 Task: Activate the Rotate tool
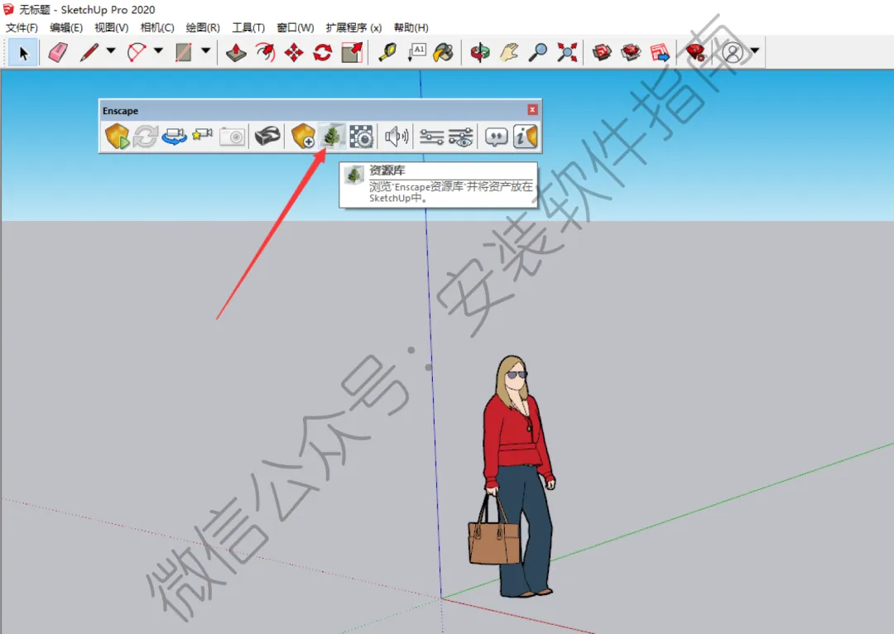(x=323, y=52)
